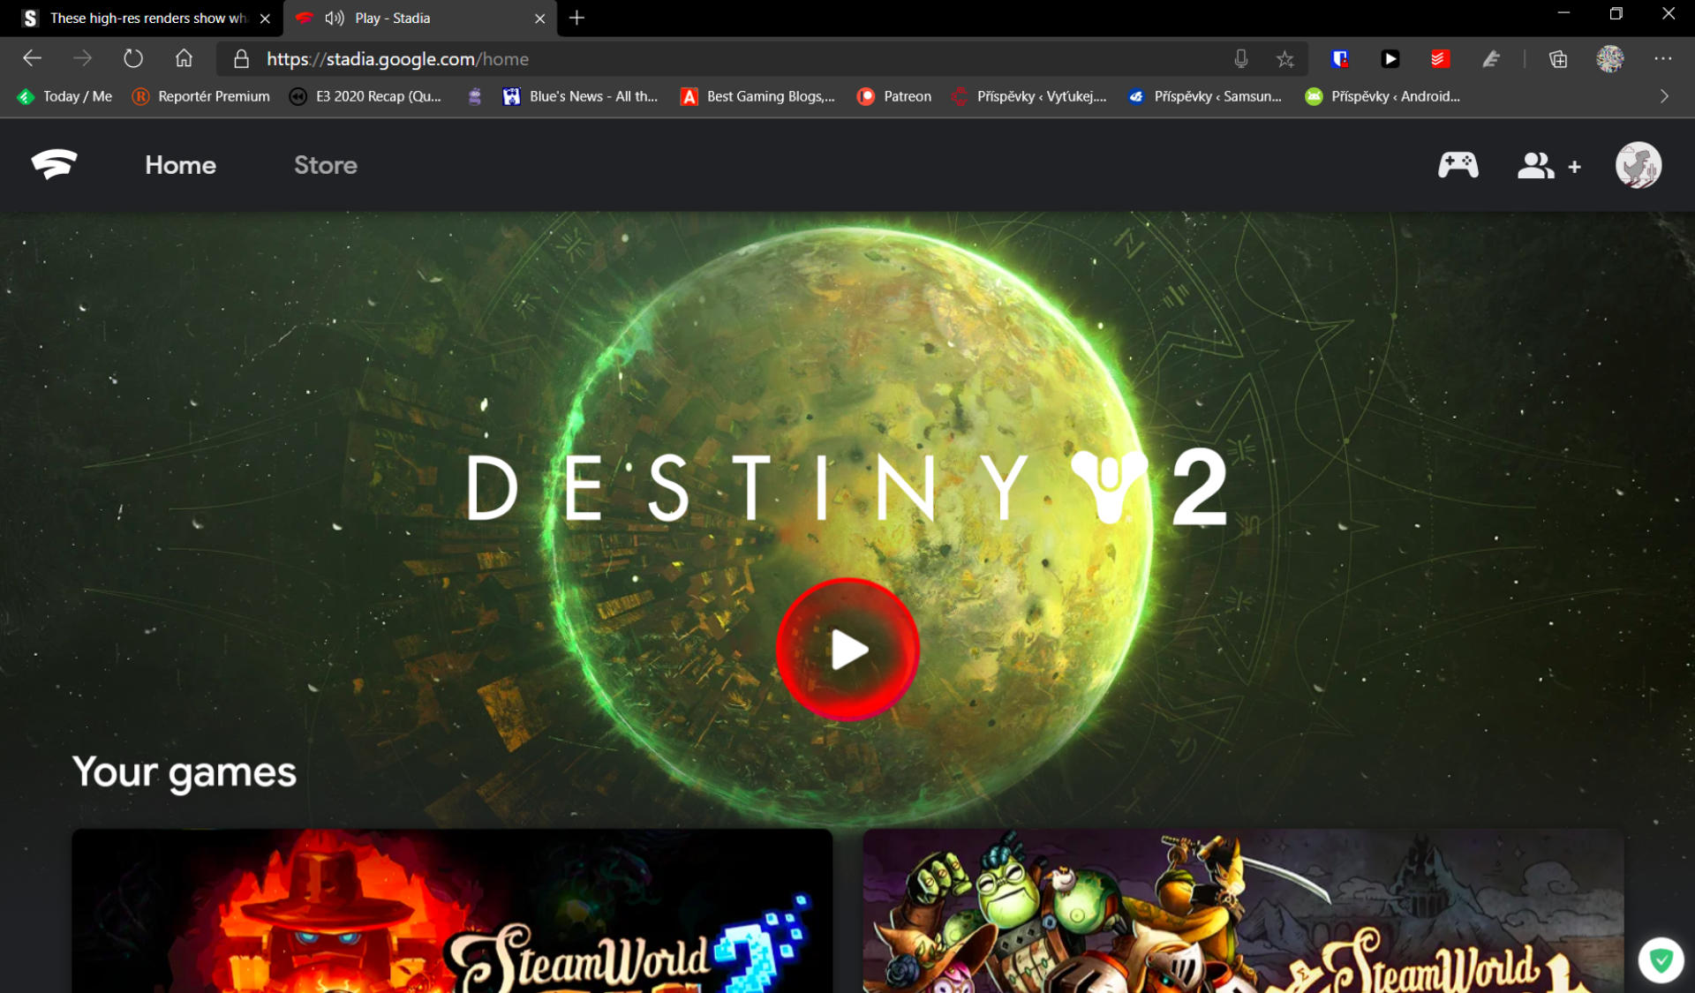This screenshot has width=1695, height=993.
Task: Expand the bookmarks overflow chevron
Action: coord(1664,96)
